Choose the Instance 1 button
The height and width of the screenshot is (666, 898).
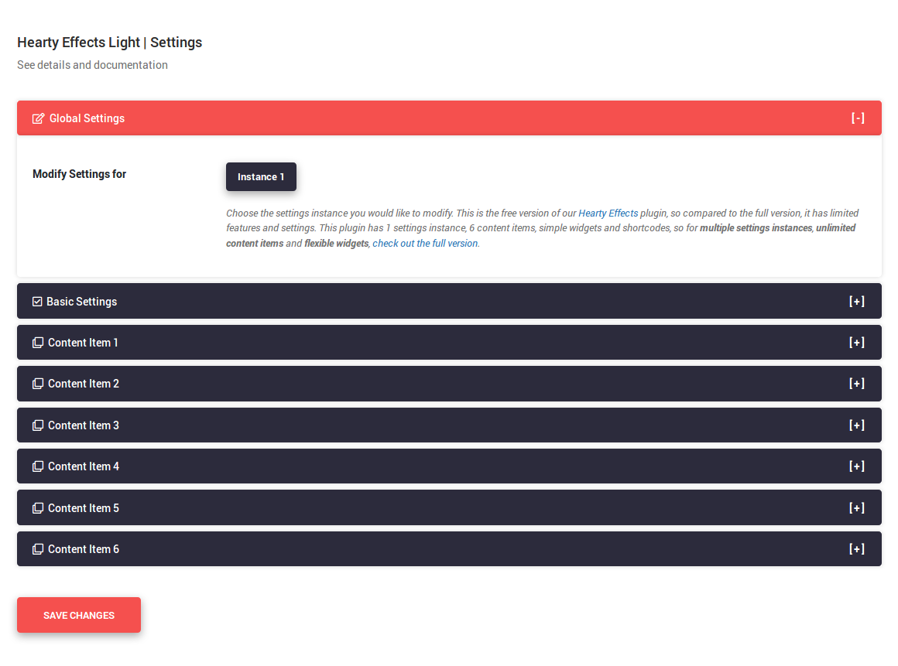pos(261,177)
